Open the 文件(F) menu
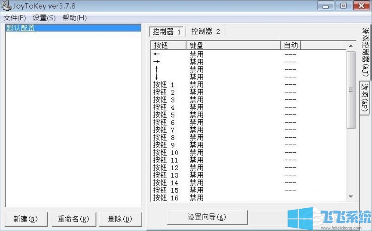The width and height of the screenshot is (372, 231). [15, 18]
